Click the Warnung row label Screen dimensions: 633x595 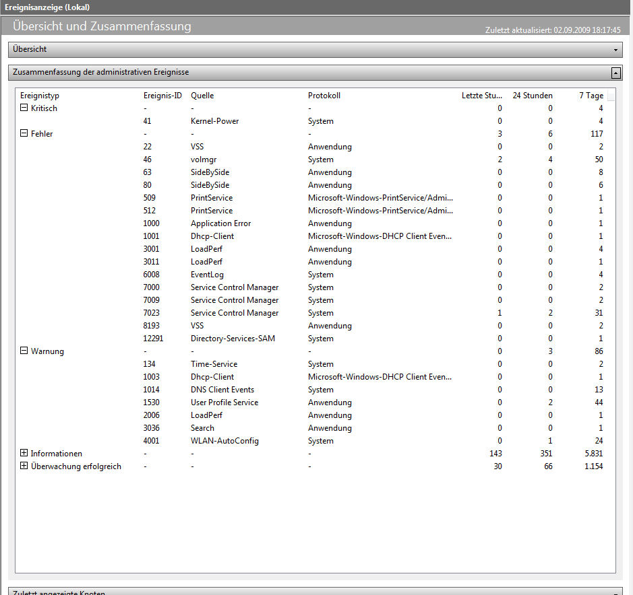[x=47, y=351]
